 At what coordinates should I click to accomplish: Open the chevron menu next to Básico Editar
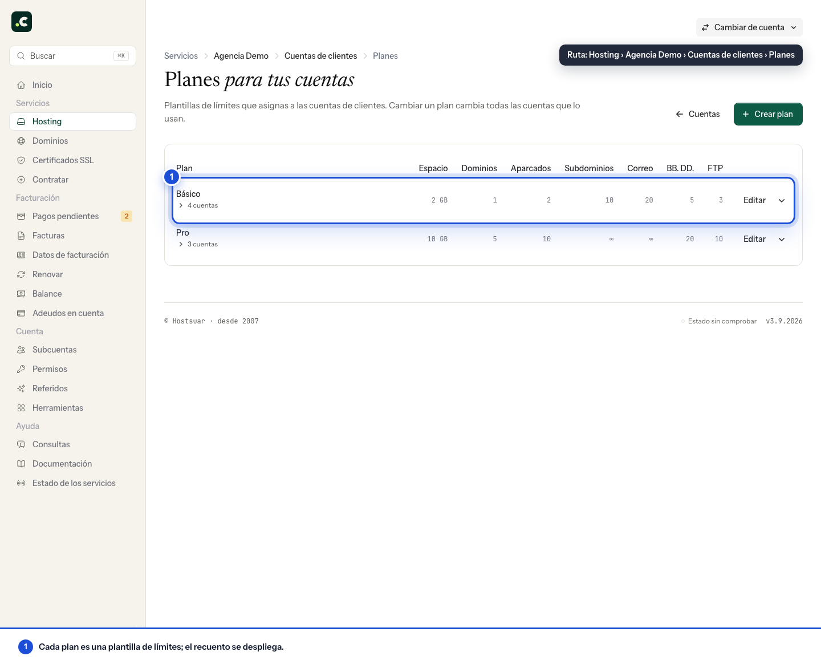coord(782,200)
